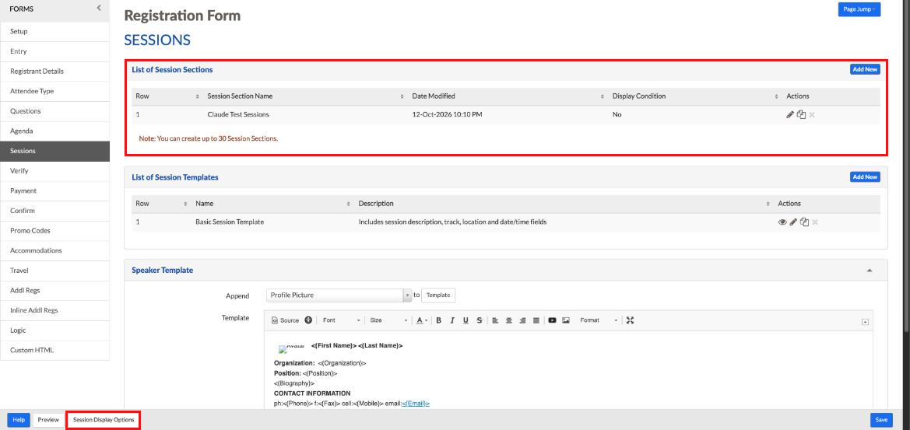The image size is (910, 430).
Task: Open Promo Codes page
Action: 54,231
